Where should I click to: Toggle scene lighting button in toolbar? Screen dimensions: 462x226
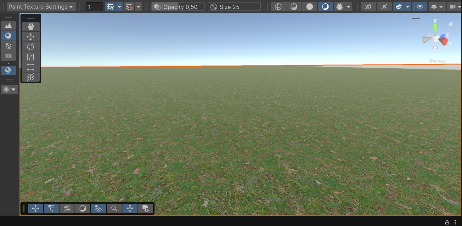click(x=384, y=7)
